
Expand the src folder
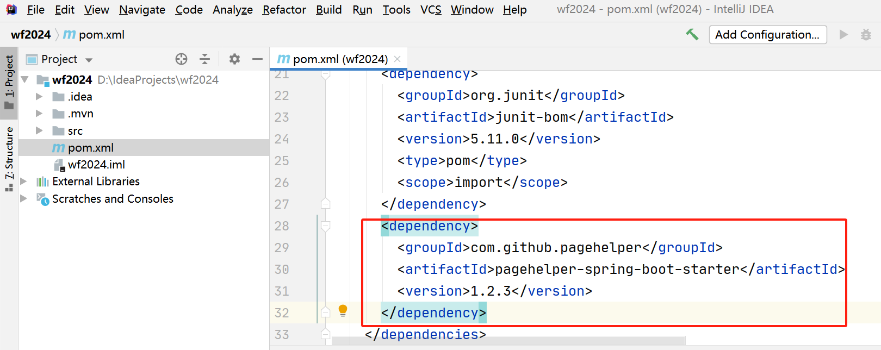39,130
